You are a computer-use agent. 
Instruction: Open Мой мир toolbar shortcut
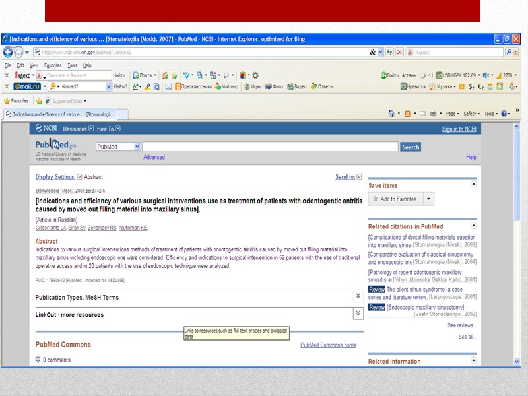[226, 86]
